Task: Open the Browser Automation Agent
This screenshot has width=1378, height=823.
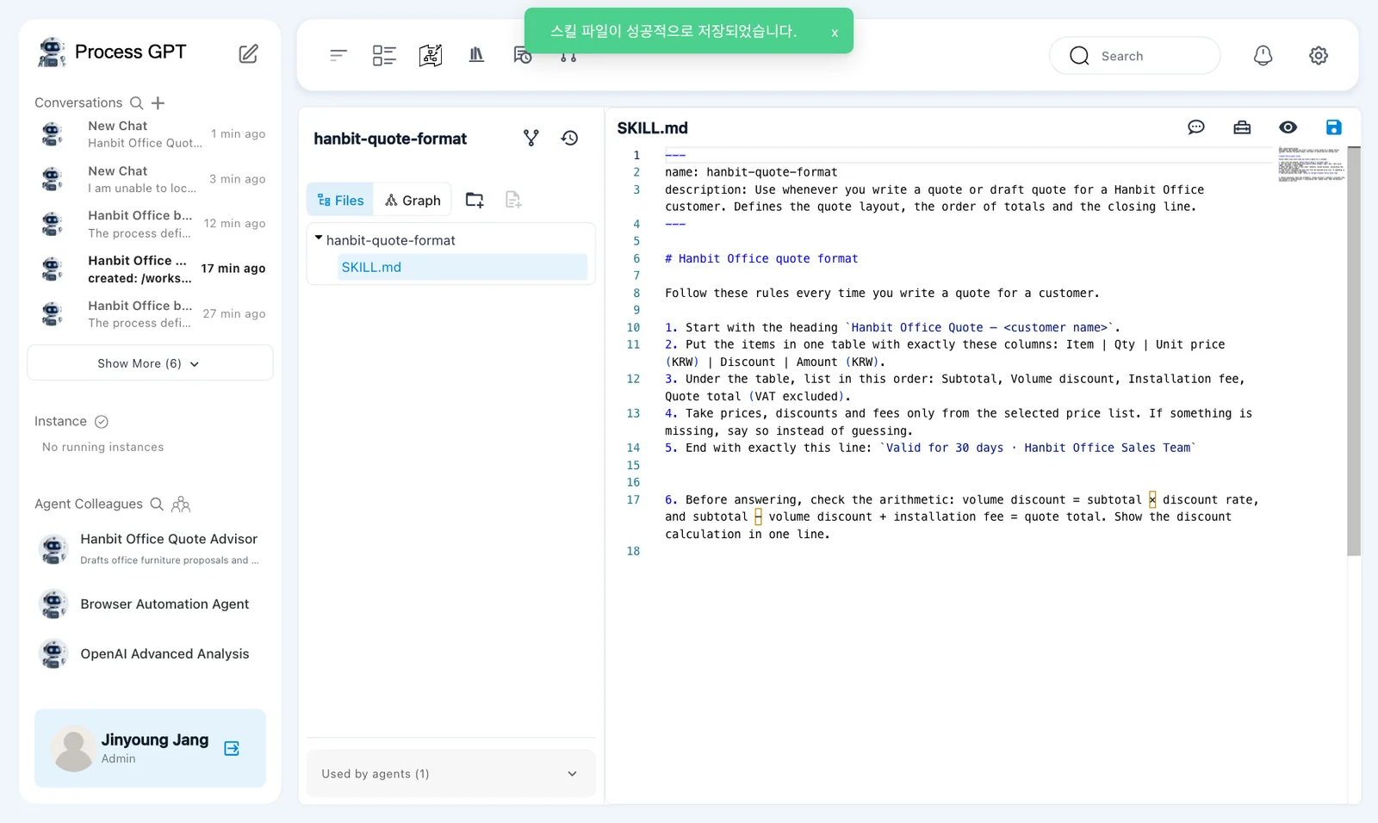Action: [x=150, y=604]
